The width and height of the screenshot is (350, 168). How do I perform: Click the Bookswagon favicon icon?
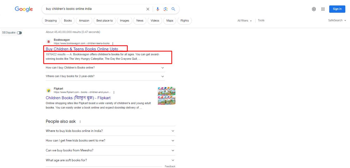(49, 42)
